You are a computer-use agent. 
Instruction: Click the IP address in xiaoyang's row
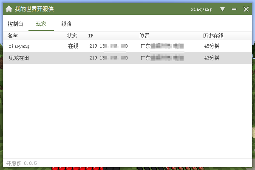108,46
